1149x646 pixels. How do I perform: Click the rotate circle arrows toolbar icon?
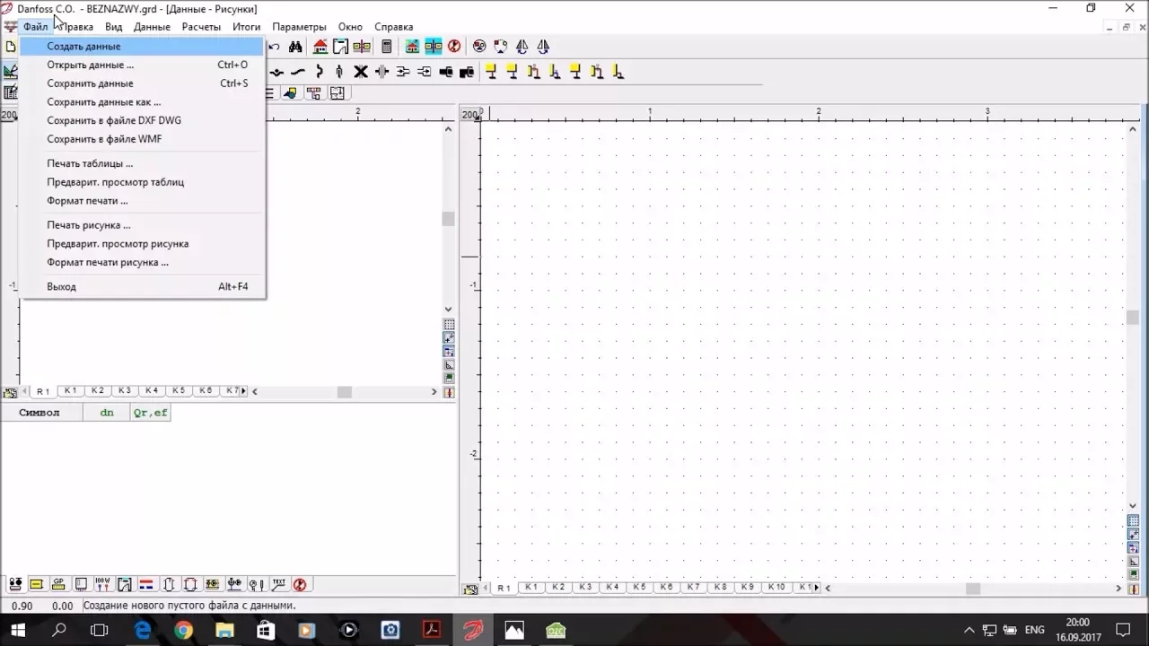500,47
